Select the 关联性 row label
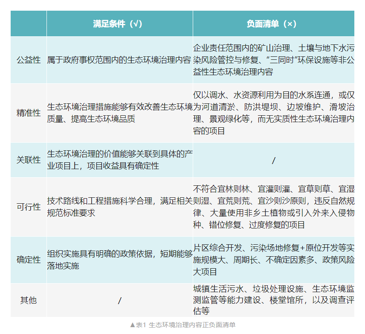The height and width of the screenshot is (334, 365). point(29,160)
